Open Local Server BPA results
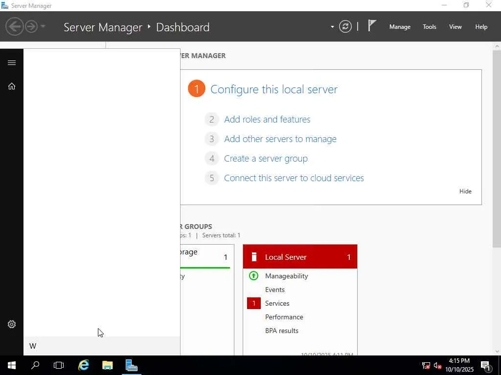501x375 pixels. click(281, 331)
